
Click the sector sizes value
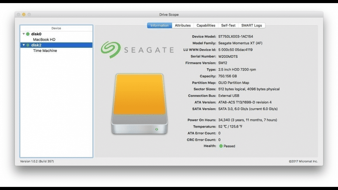coord(249,89)
